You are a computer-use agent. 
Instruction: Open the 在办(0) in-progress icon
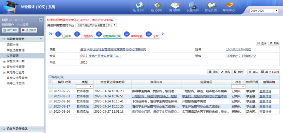coord(156,7)
